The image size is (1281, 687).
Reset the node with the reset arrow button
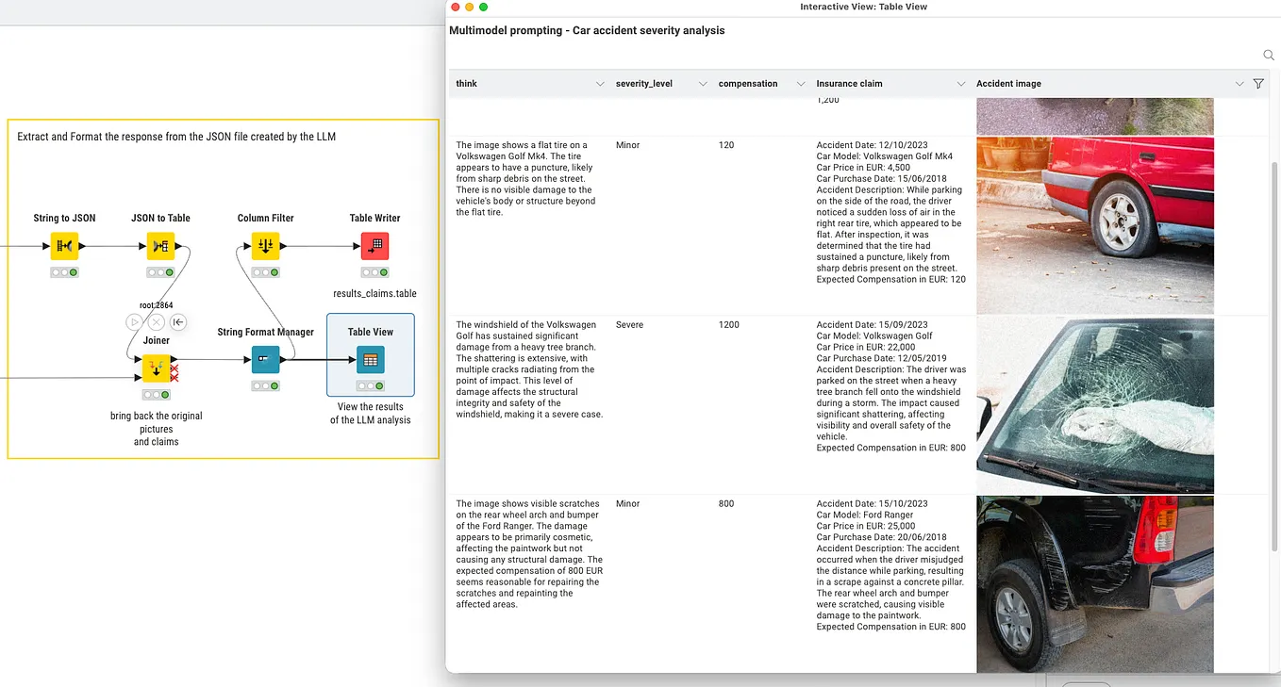tap(178, 321)
